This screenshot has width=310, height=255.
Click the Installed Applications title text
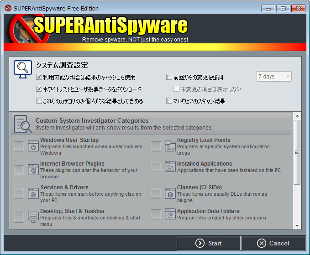(205, 164)
